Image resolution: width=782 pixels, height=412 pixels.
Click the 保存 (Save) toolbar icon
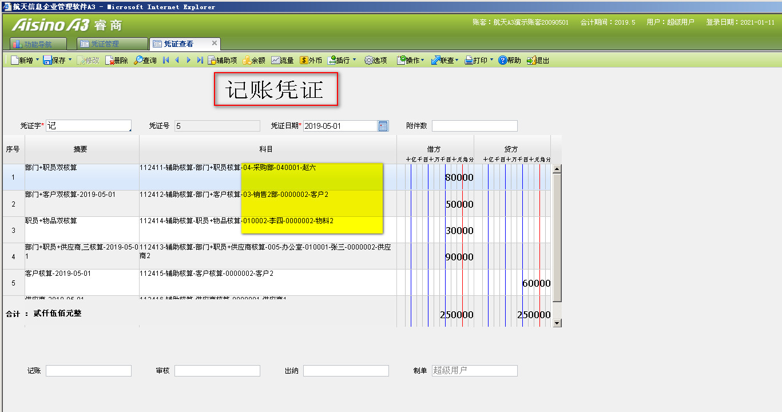(x=48, y=60)
